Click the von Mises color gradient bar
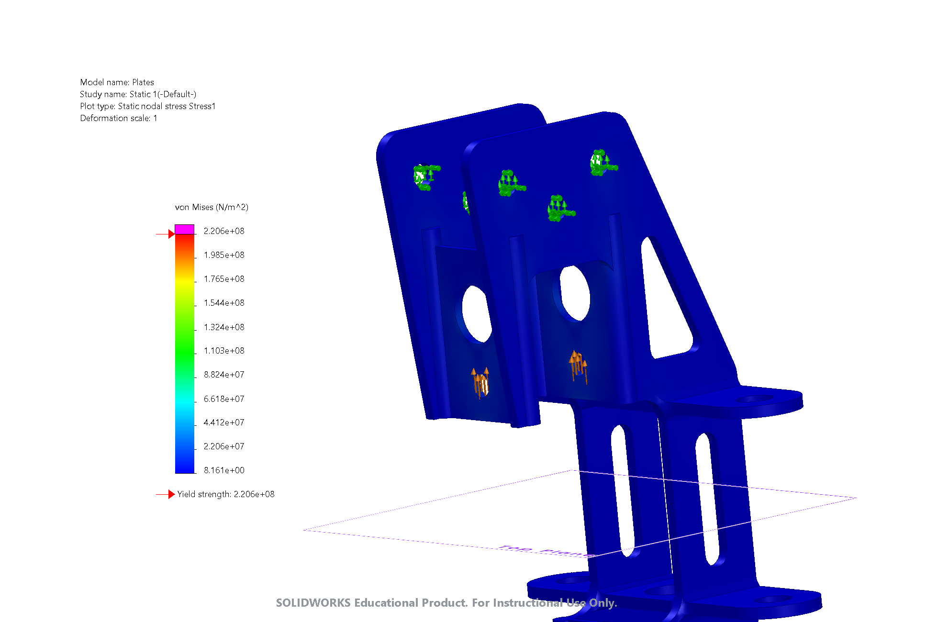 click(184, 354)
